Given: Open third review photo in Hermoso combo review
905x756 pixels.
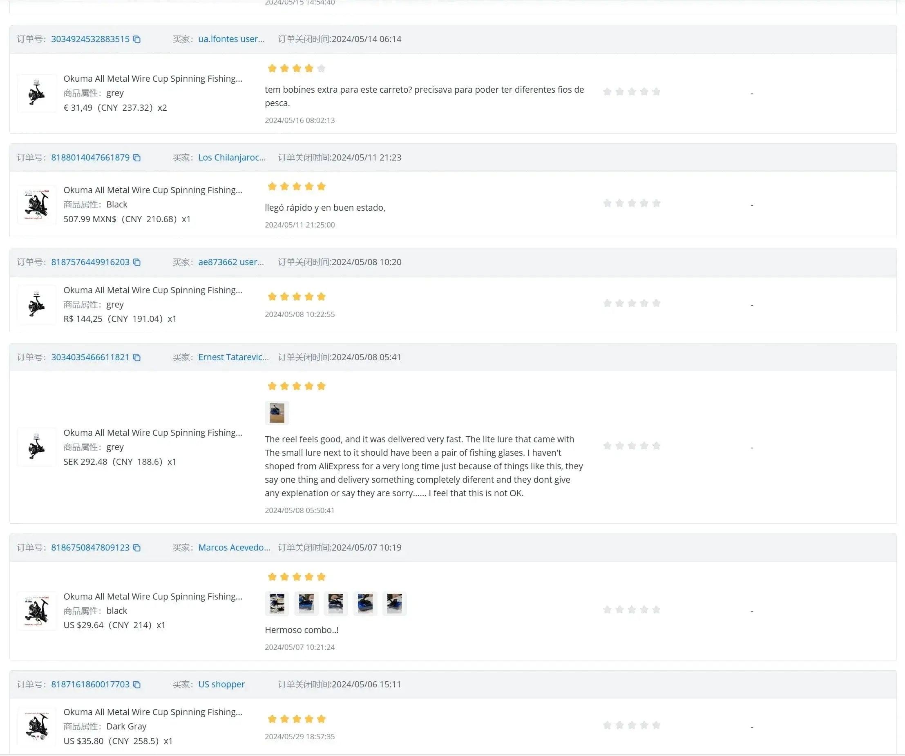Looking at the screenshot, I should [336, 604].
